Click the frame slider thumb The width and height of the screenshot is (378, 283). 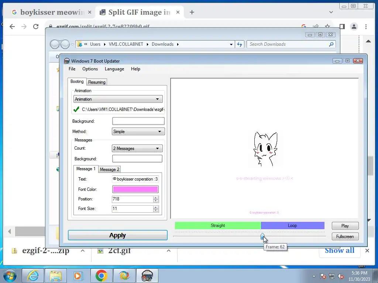coord(262,237)
